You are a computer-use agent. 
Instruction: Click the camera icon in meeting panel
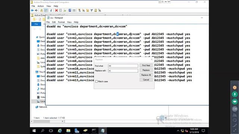(x=235, y=109)
